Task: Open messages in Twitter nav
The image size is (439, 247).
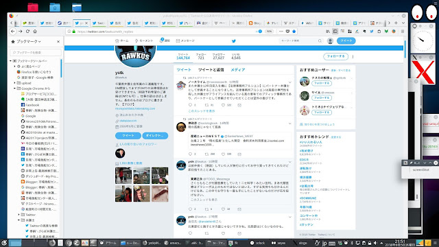Action: click(x=185, y=41)
